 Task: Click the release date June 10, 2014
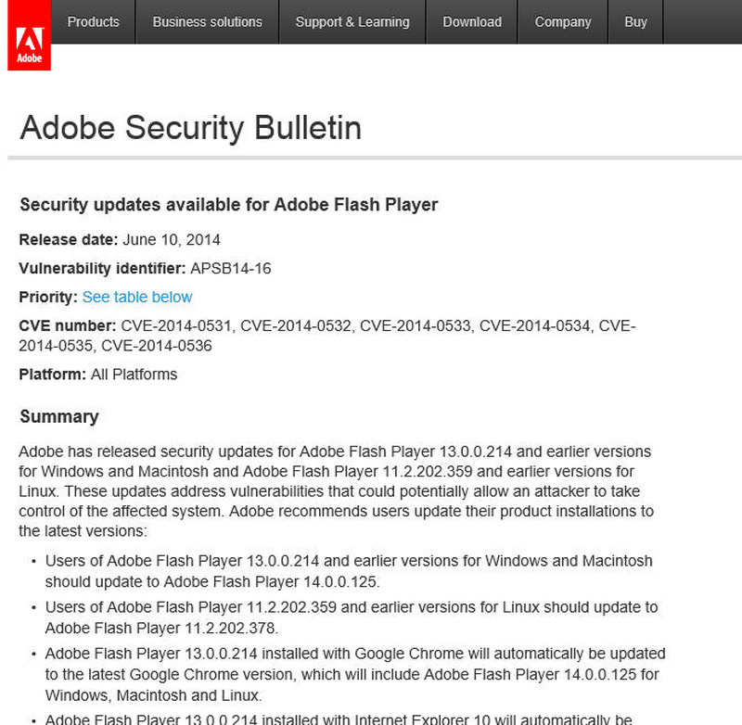click(171, 239)
